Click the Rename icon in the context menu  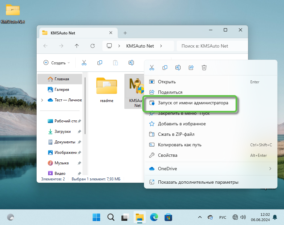pyautogui.click(x=178, y=68)
